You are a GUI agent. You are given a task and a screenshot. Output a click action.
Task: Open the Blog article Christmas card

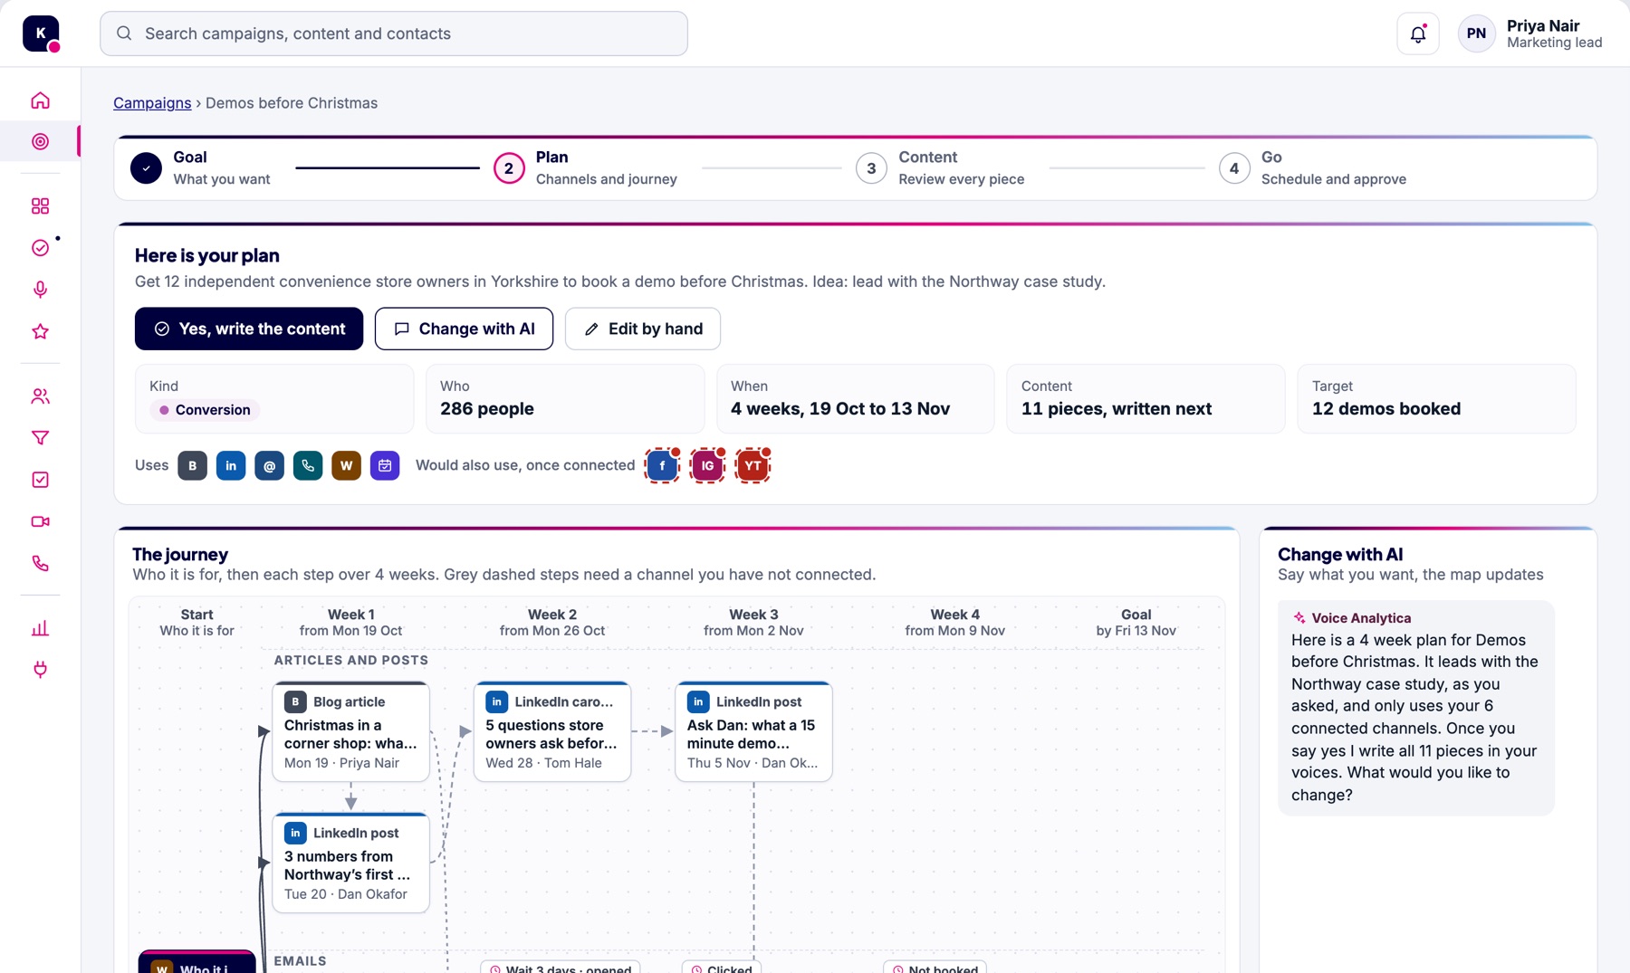(x=350, y=731)
